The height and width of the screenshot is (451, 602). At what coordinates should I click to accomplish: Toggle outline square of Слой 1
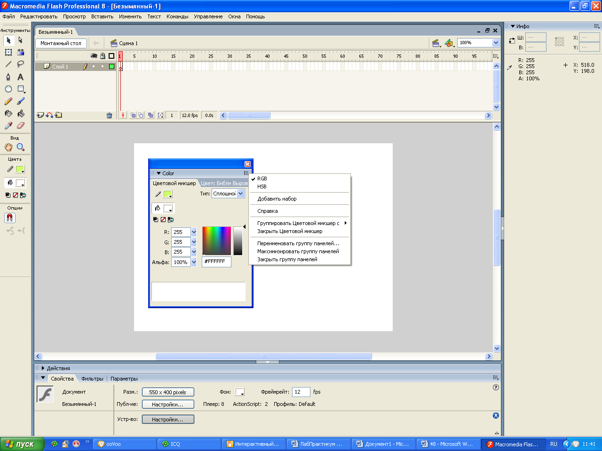(x=111, y=67)
